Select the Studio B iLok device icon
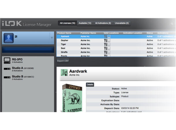The image size is (176, 130). tap(7, 77)
